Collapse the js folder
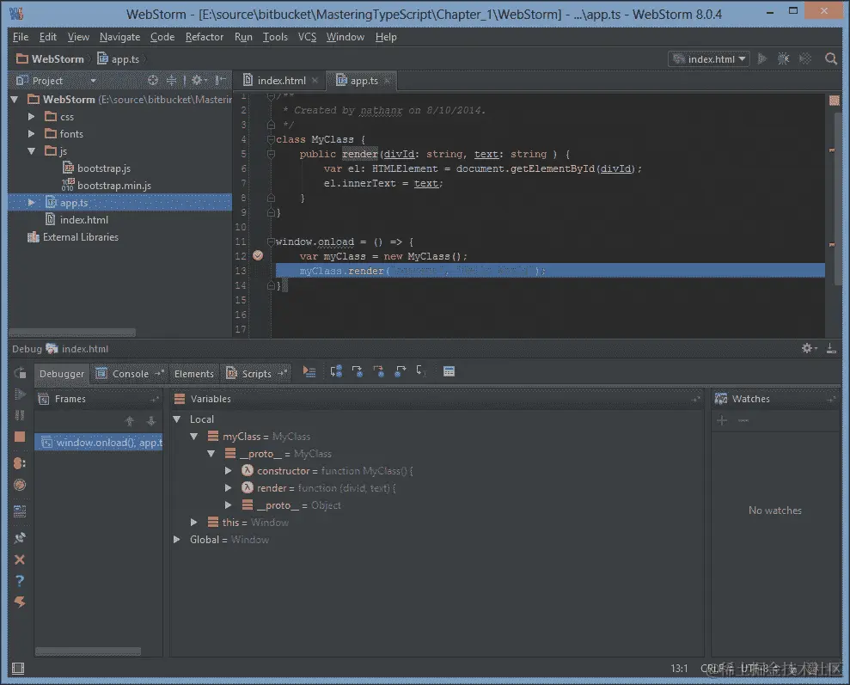Screen dimensions: 850x685 click(x=32, y=150)
